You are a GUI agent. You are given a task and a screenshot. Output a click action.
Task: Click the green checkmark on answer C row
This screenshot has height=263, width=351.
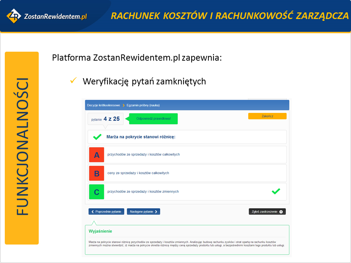click(x=276, y=191)
